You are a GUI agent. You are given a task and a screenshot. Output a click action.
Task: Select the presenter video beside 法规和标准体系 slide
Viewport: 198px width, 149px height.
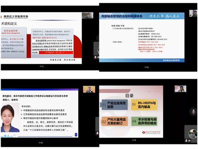193,14
